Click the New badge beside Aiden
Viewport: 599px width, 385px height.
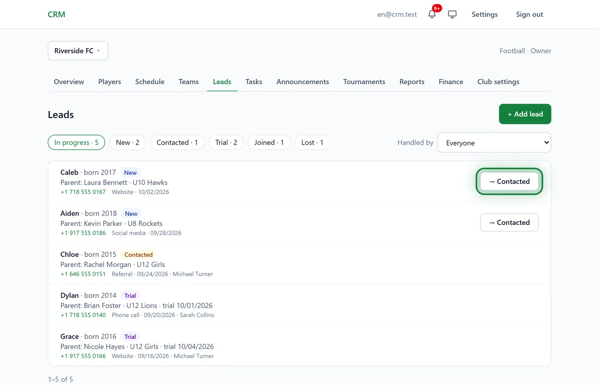pyautogui.click(x=131, y=213)
